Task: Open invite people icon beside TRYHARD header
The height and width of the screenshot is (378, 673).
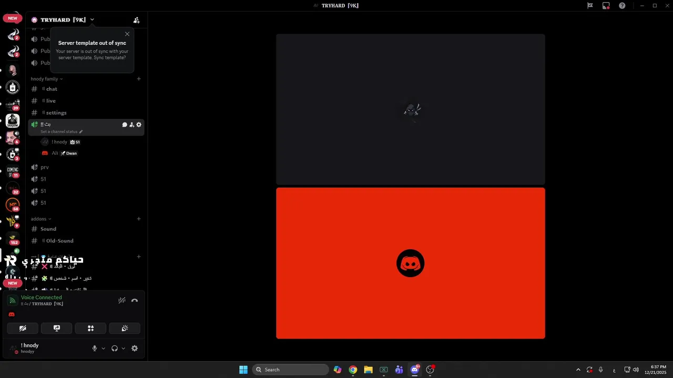Action: (137, 20)
